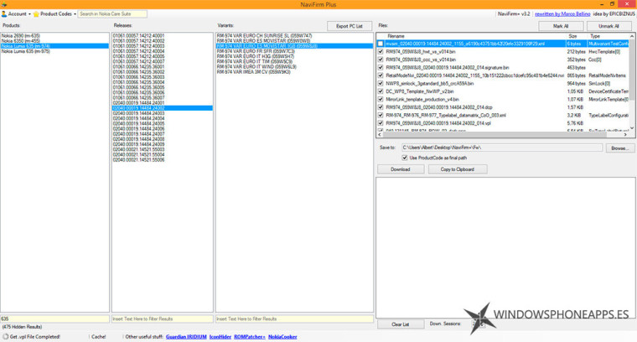Click the horizontal scrollbar left arrow in Files
This screenshot has height=342, width=637.
[x=380, y=134]
